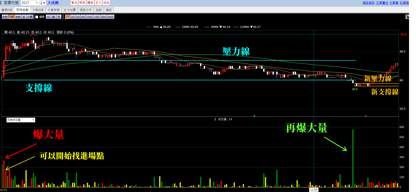Select the 月 monthly period
Viewport: 416px width, 192px height.
tap(59, 17)
